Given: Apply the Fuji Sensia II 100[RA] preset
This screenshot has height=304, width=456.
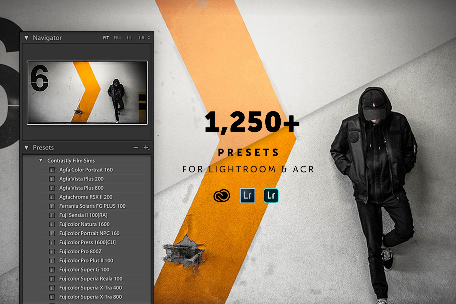Looking at the screenshot, I should pos(83,215).
